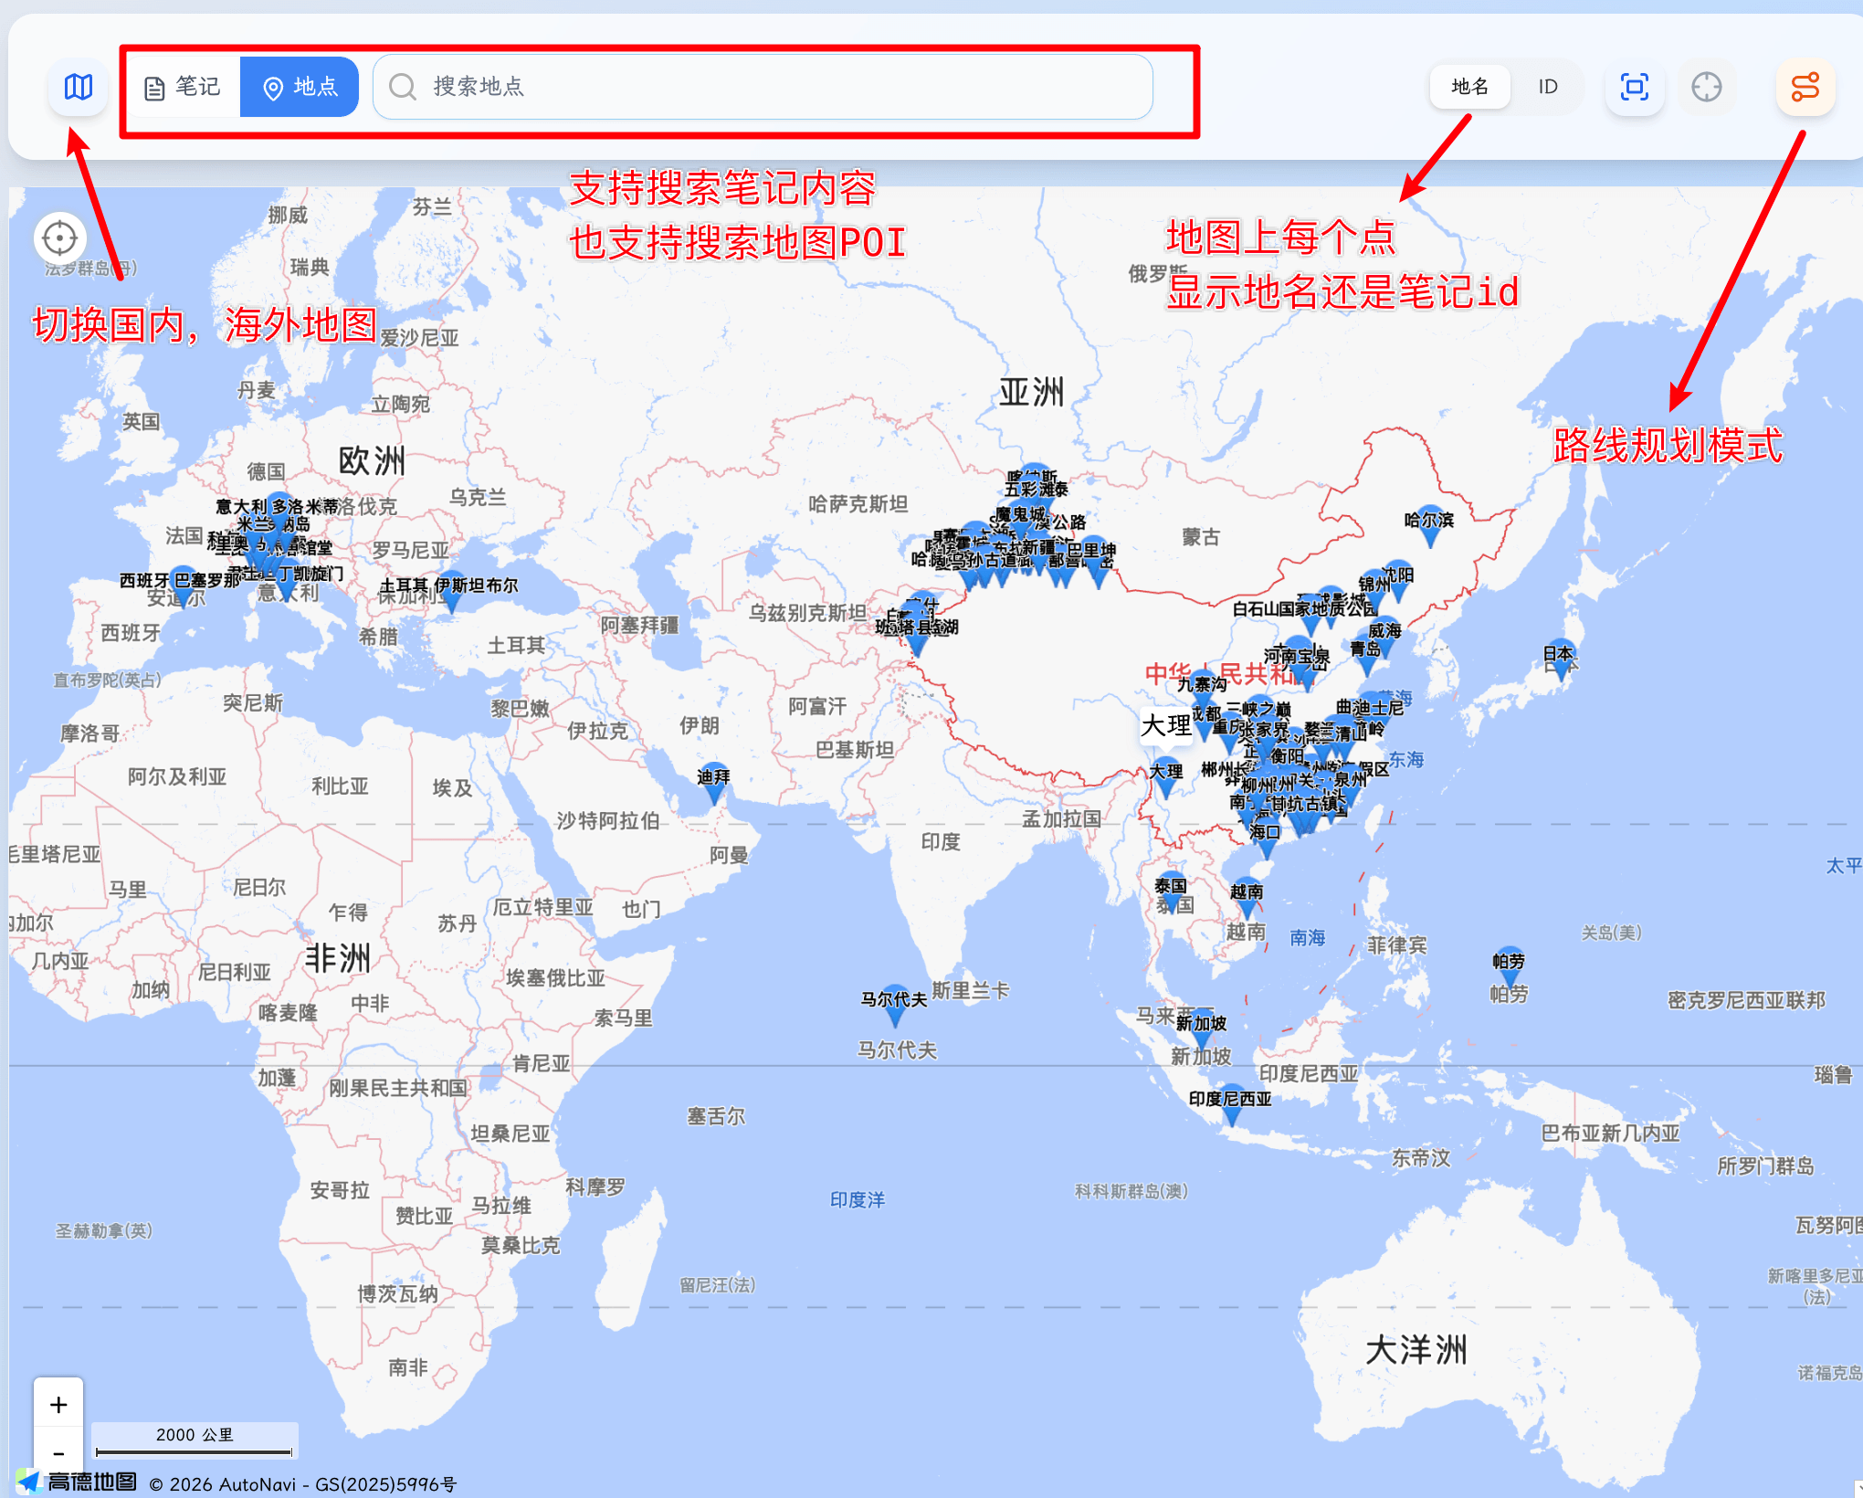
Task: Click the domestic/overseas map switch icon
Action: [x=79, y=87]
